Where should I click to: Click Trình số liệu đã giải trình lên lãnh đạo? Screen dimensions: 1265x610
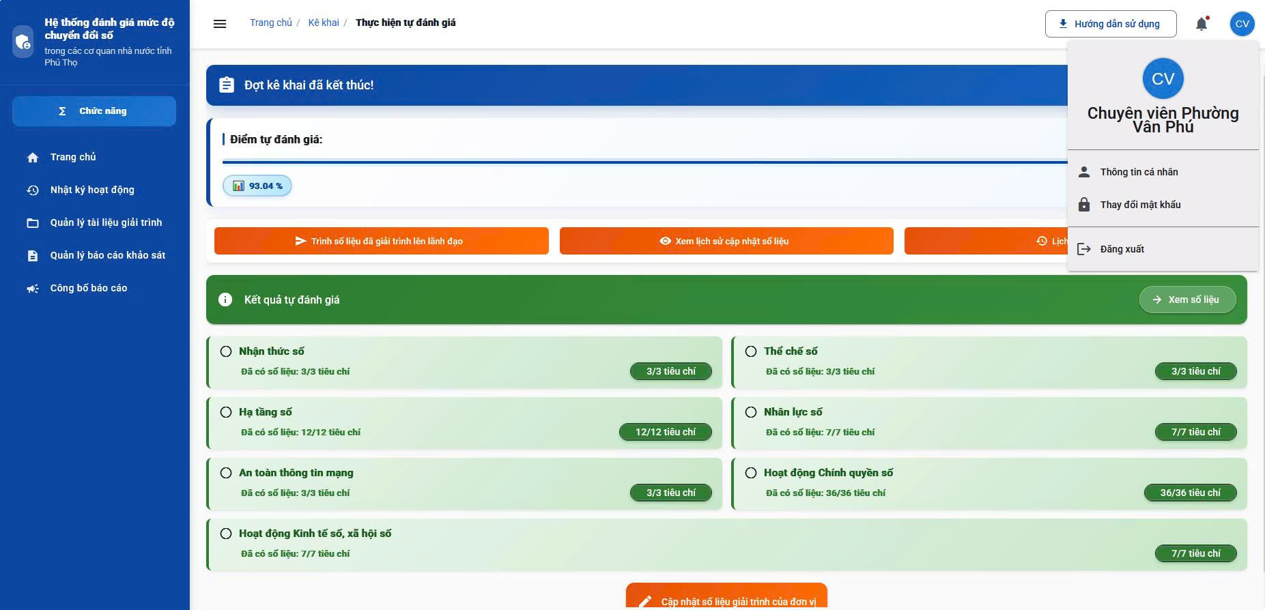[381, 241]
